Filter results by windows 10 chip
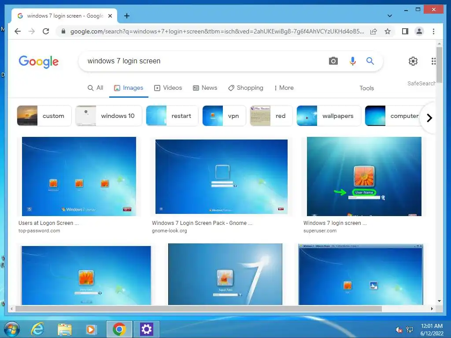This screenshot has height=338, width=451. [x=109, y=116]
